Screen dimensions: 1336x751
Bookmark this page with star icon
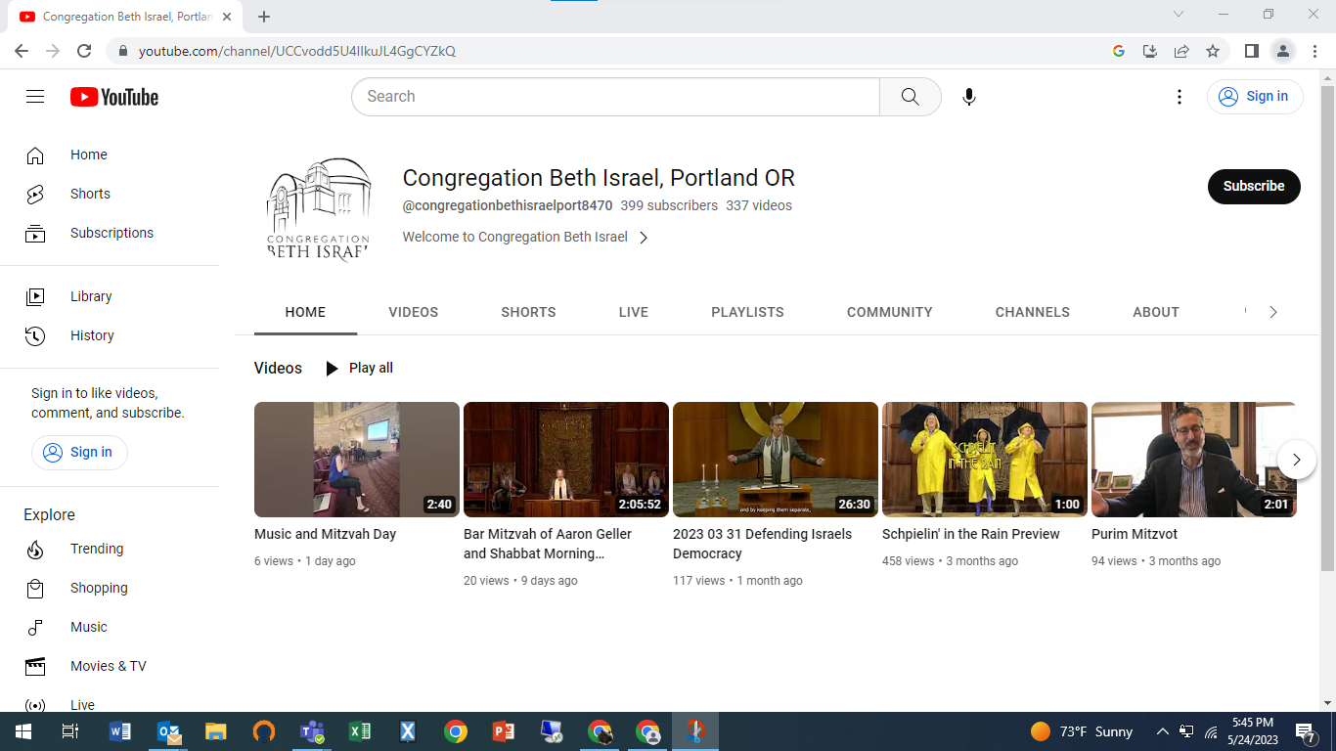pos(1213,51)
